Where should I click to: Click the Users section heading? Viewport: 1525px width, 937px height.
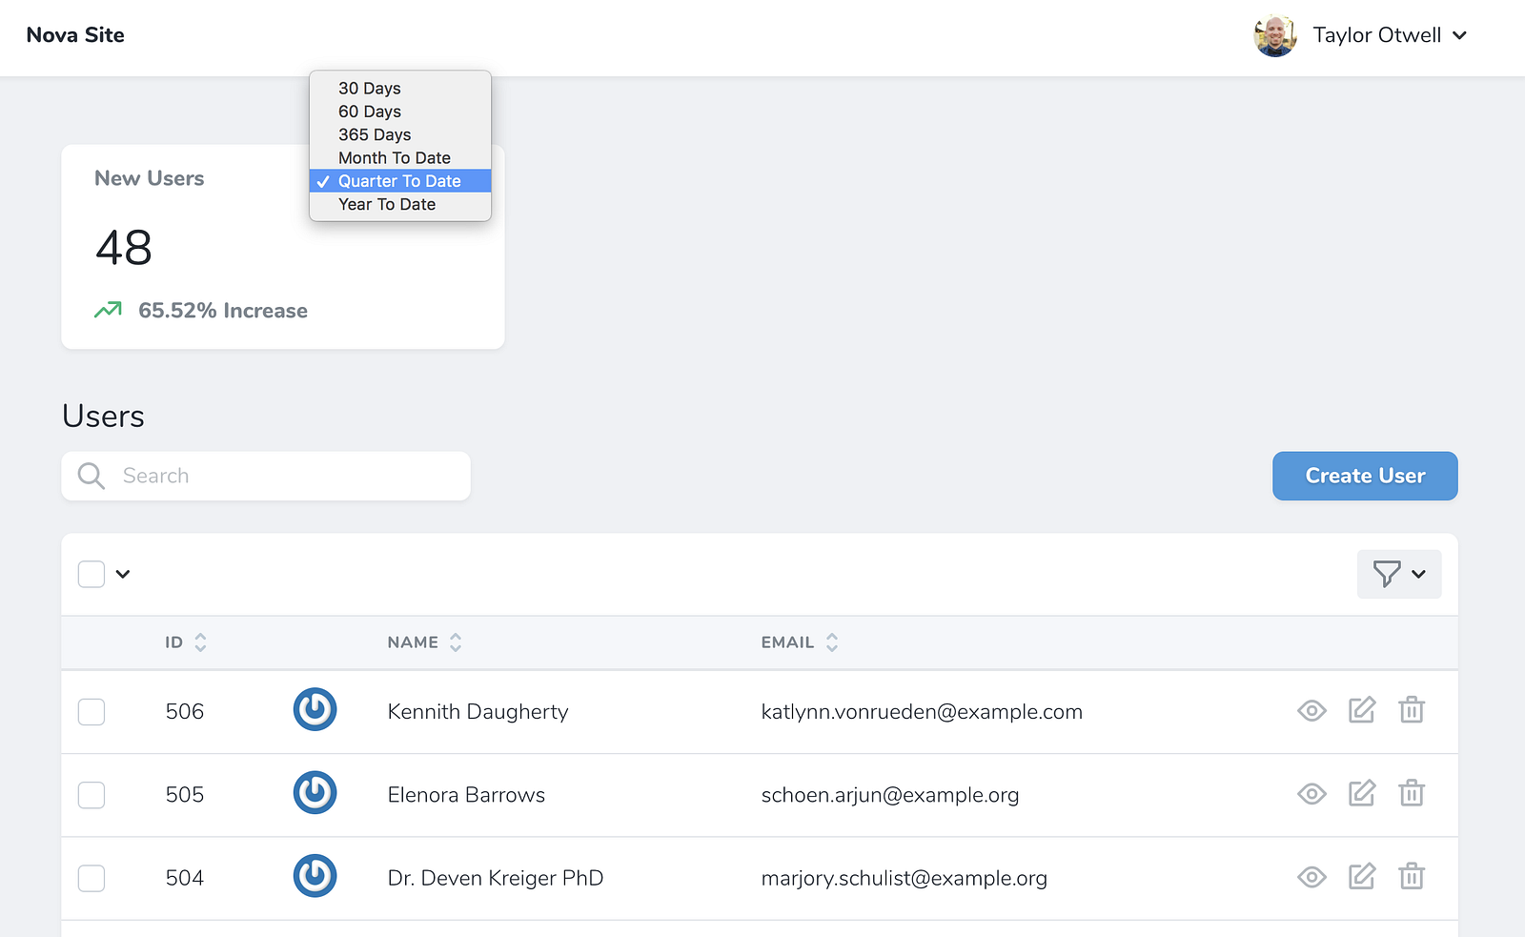click(103, 417)
